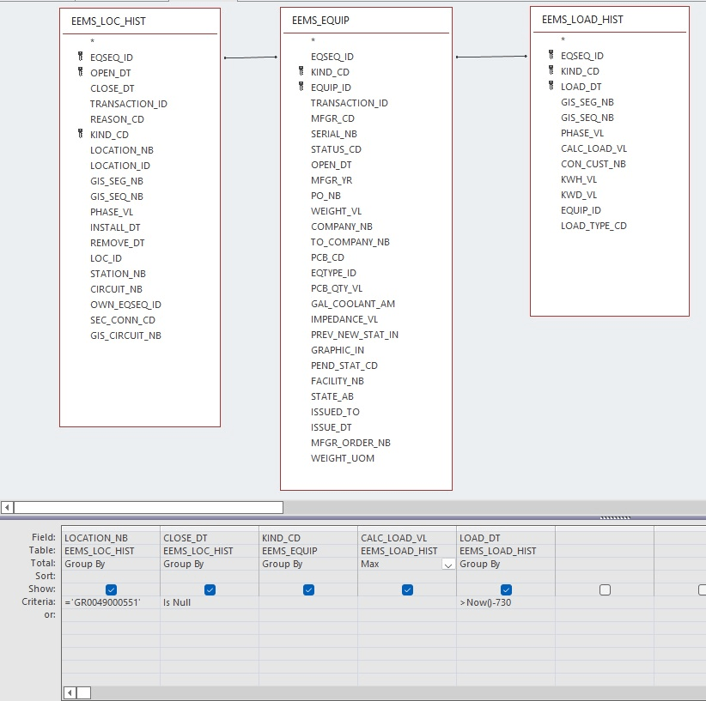
Task: Select CON_CUST_NB field in EEMS_LOAD_HIST
Action: click(593, 164)
